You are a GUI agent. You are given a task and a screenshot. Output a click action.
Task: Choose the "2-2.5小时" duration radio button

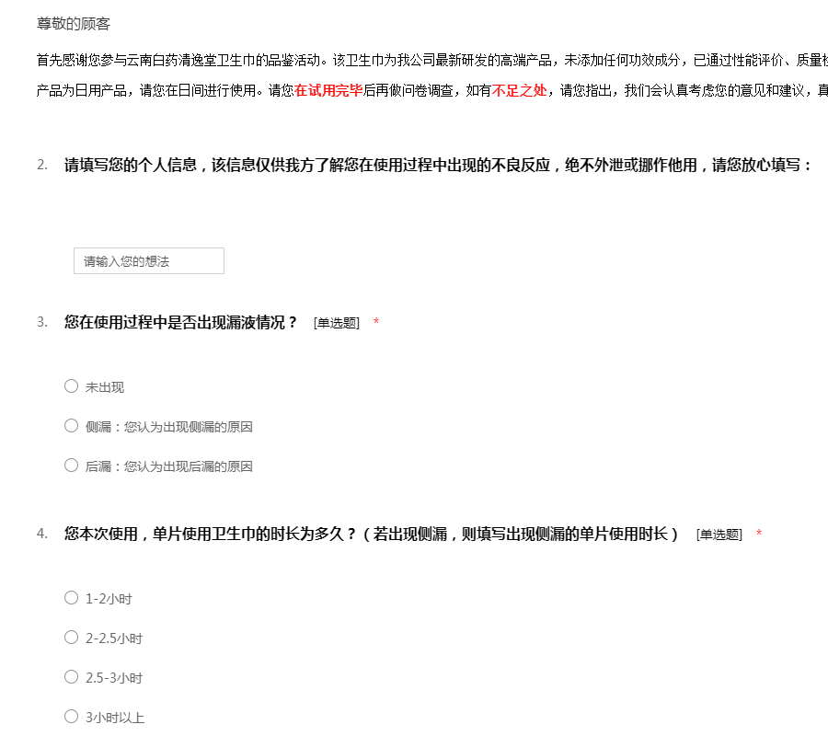click(x=71, y=638)
